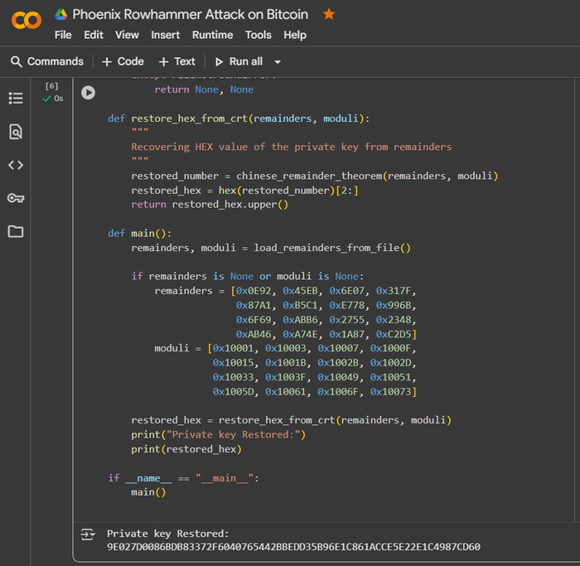The width and height of the screenshot is (580, 566).
Task: Open the Variables code brackets icon
Action: pos(16,165)
